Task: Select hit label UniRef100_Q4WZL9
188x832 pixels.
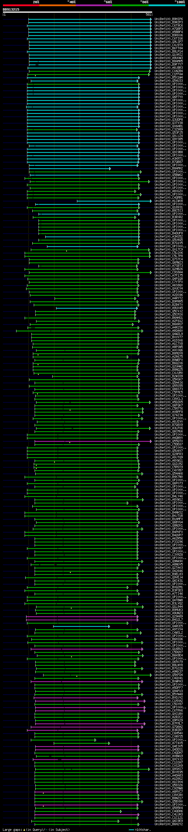Action: [x=168, y=334]
